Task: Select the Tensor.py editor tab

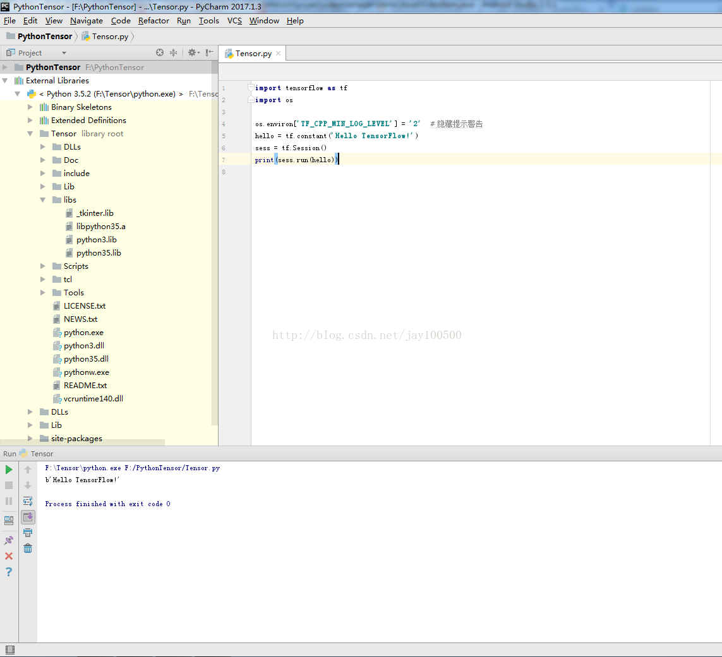Action: pos(253,54)
